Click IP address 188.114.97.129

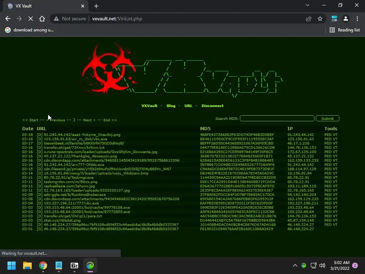pyautogui.click(x=302, y=169)
